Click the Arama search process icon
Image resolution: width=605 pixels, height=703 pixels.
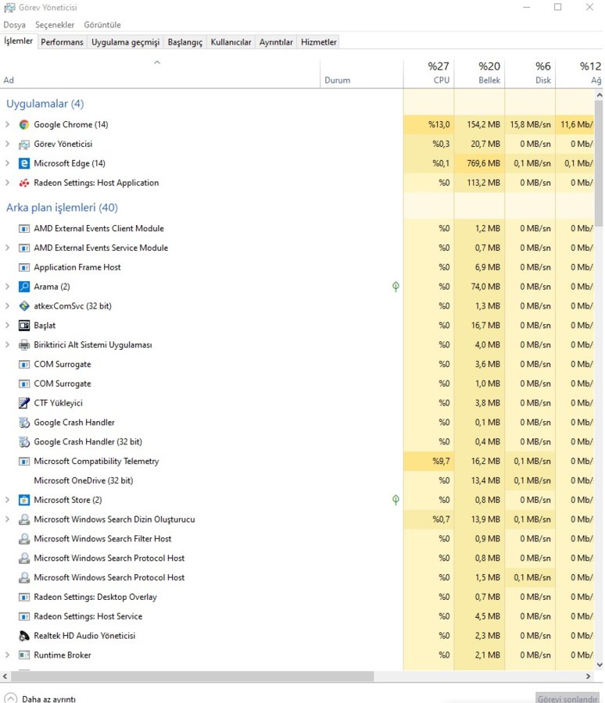[x=24, y=287]
